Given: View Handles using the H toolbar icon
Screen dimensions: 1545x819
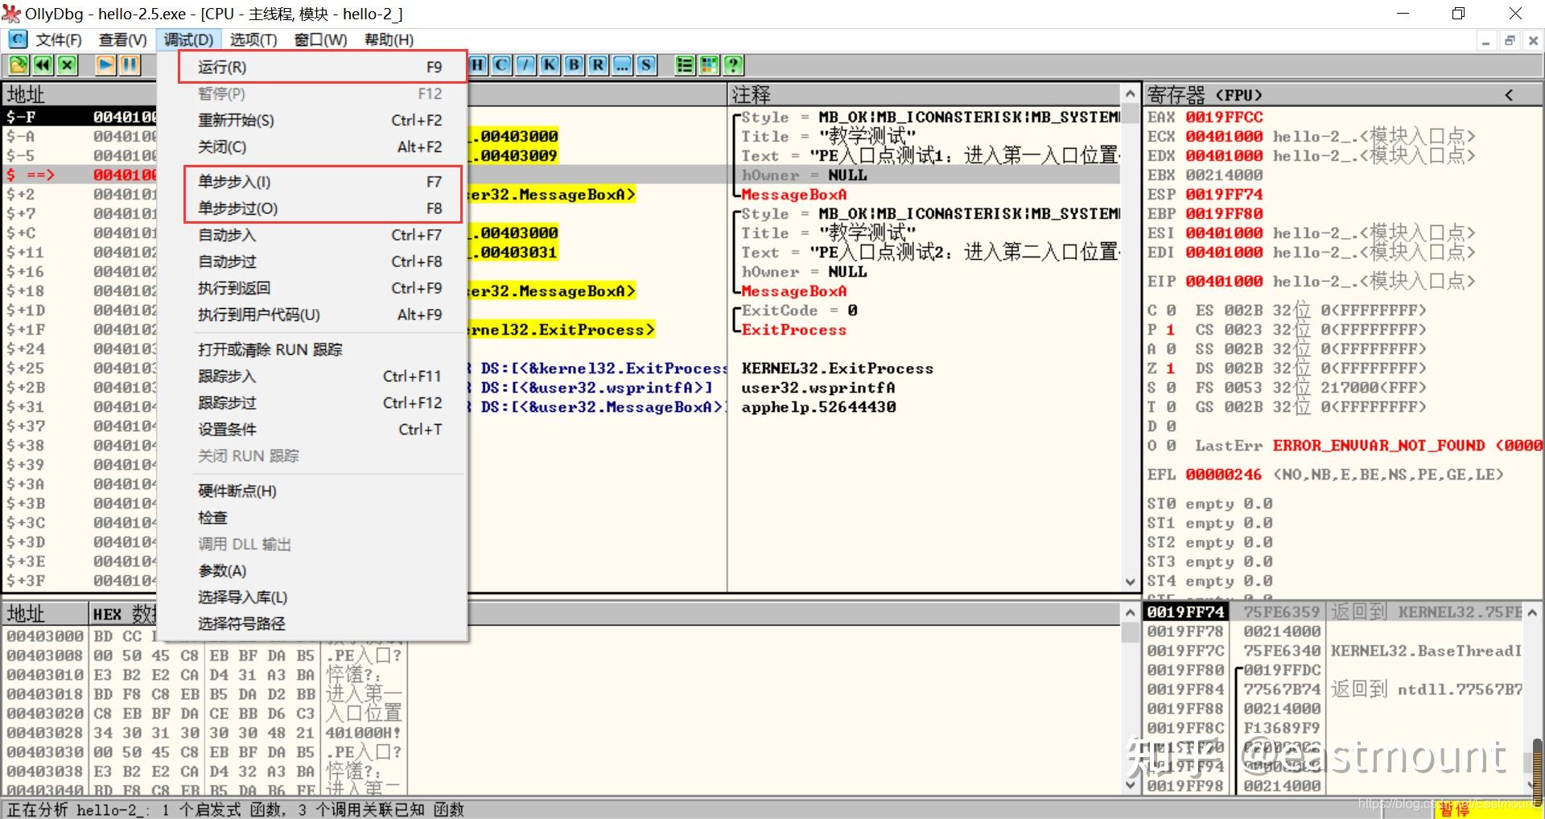Looking at the screenshot, I should click(476, 65).
